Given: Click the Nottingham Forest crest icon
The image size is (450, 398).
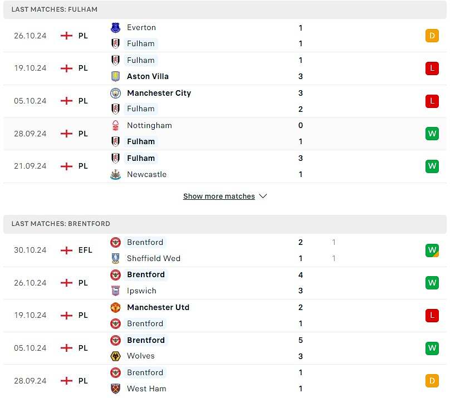Looking at the screenshot, I should (x=115, y=125).
